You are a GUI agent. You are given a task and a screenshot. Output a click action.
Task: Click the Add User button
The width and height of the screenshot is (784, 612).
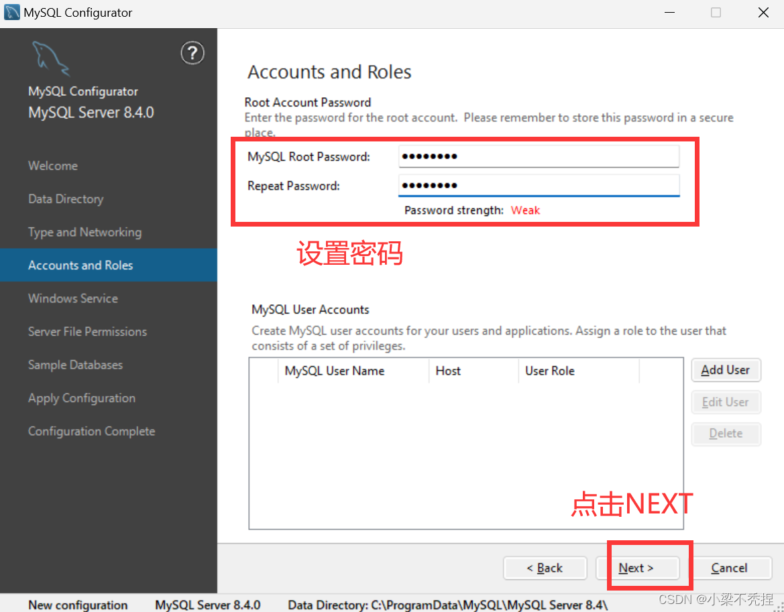(x=726, y=370)
